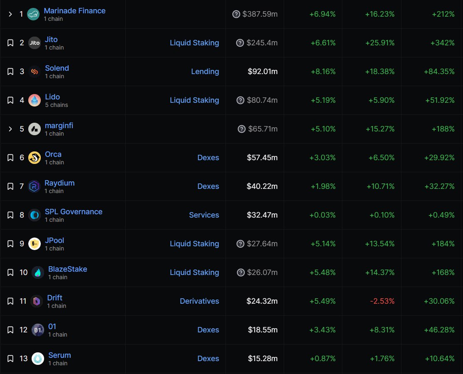Select Solend TVL value $92.01m

pos(262,72)
